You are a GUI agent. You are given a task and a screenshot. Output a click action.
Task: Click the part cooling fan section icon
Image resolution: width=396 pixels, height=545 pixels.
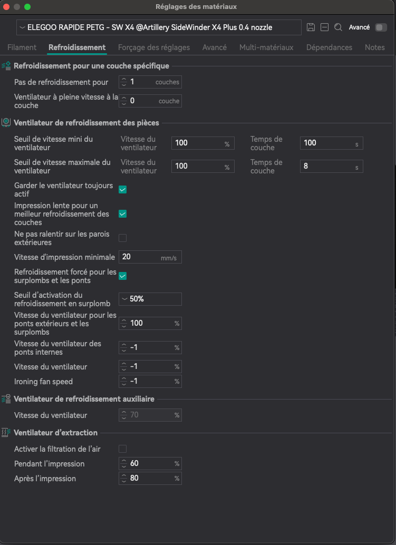click(x=6, y=123)
